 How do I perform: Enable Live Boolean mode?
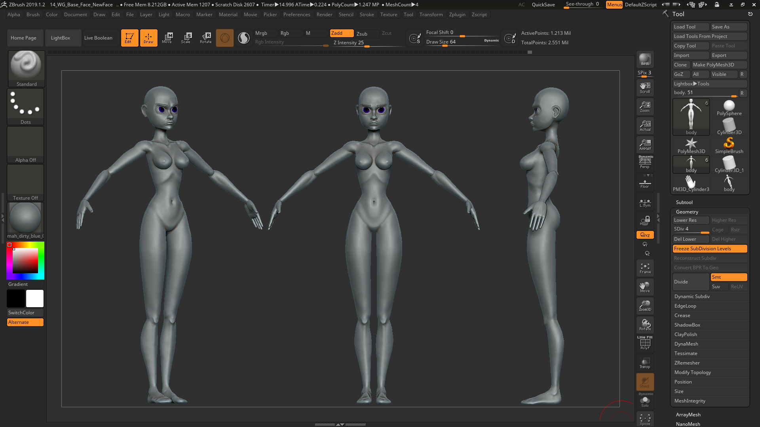99,38
